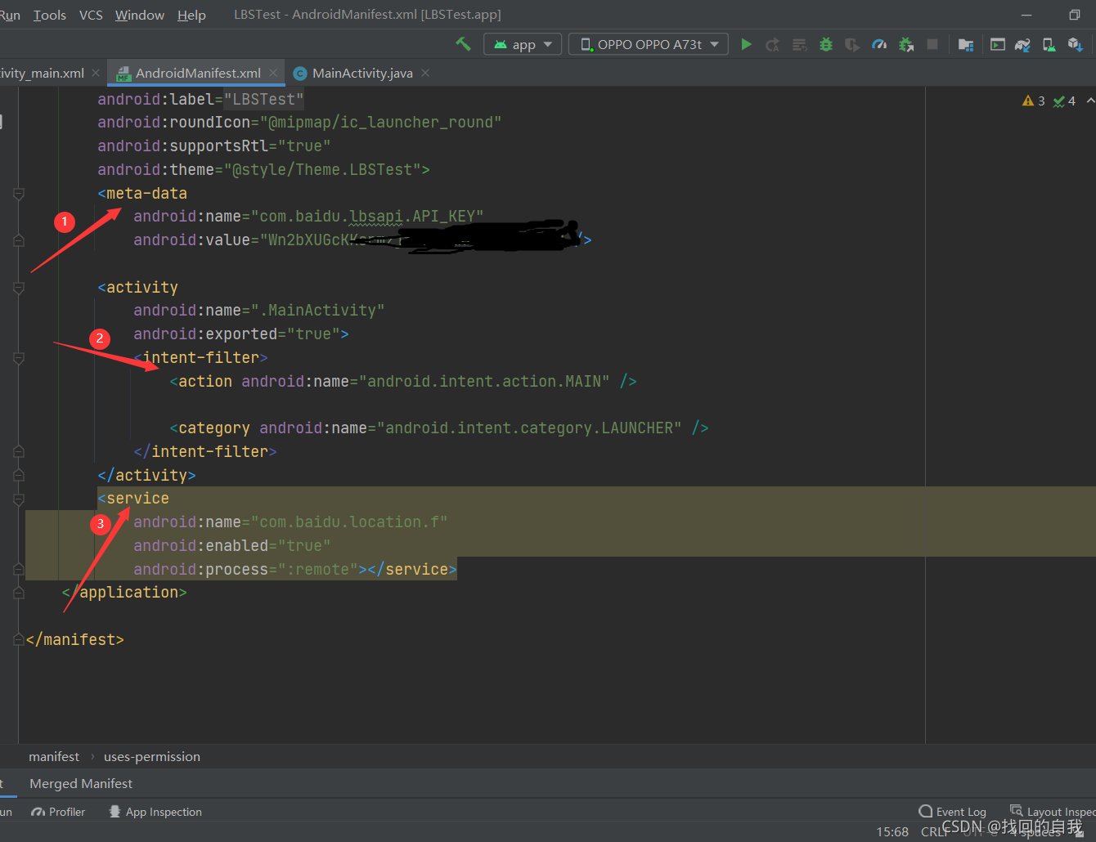This screenshot has width=1096, height=842.
Task: Close the activity_main.xml tab
Action: coord(96,73)
